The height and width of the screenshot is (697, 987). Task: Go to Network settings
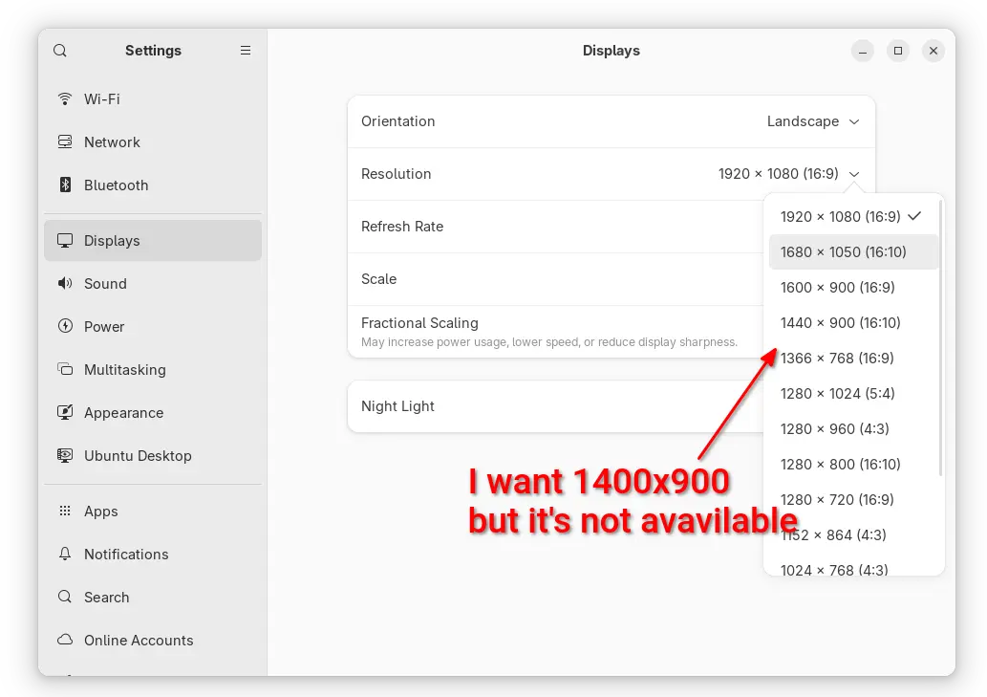coord(153,142)
